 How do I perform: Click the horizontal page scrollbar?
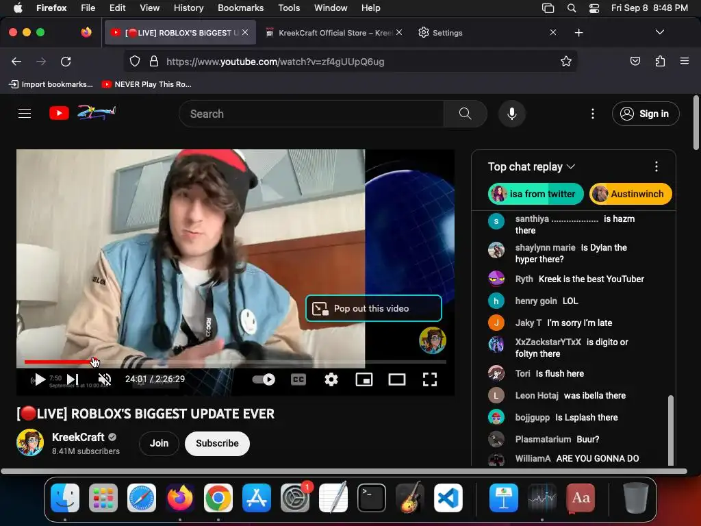[x=344, y=471]
